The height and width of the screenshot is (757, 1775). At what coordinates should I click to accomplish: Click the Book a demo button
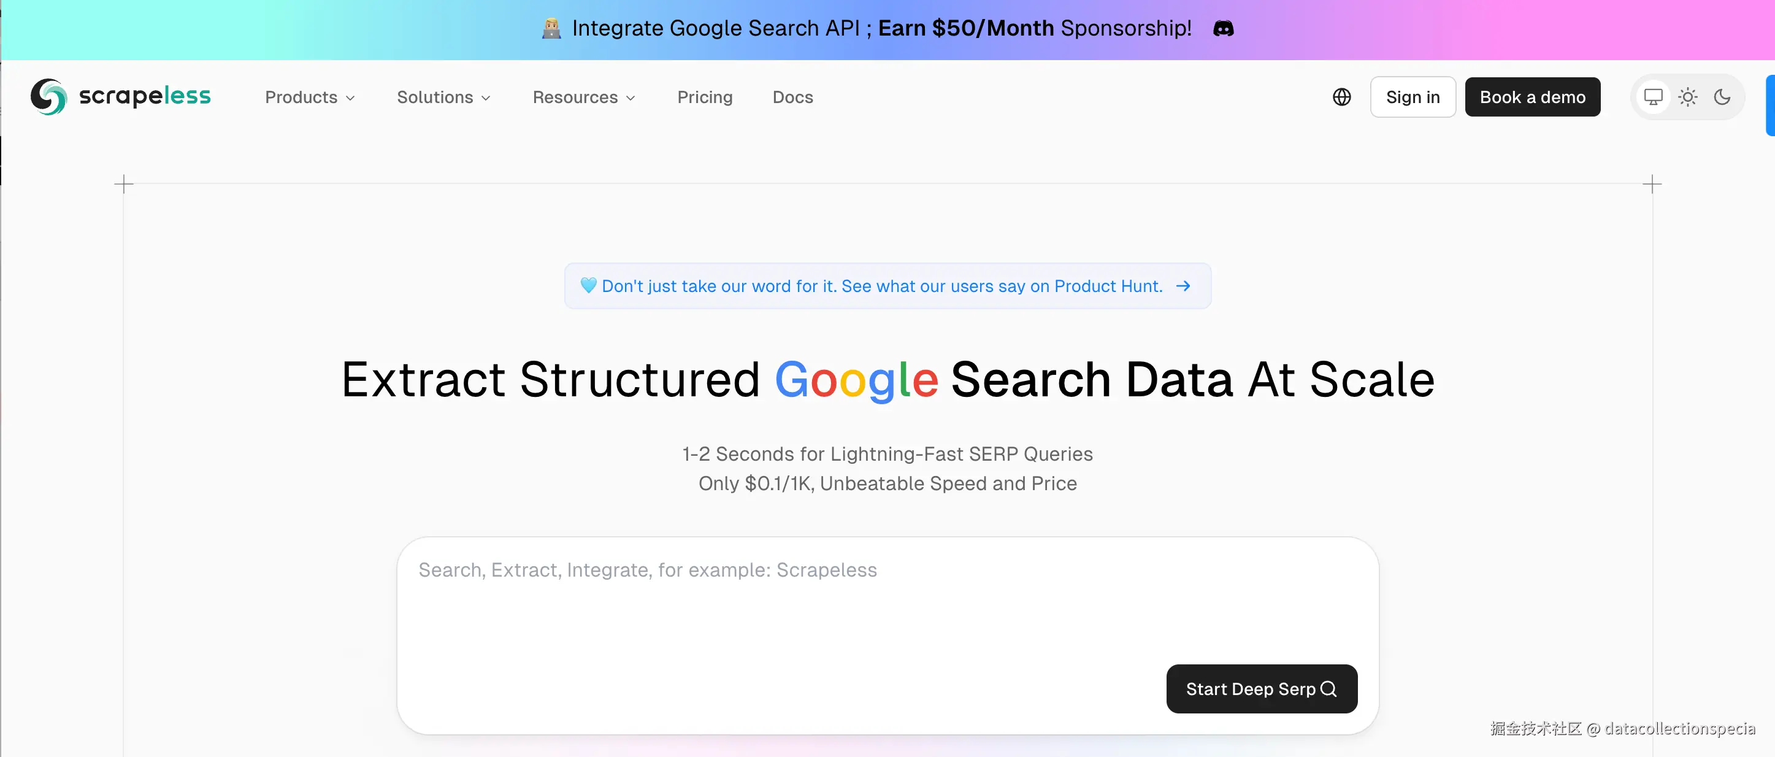(1532, 97)
